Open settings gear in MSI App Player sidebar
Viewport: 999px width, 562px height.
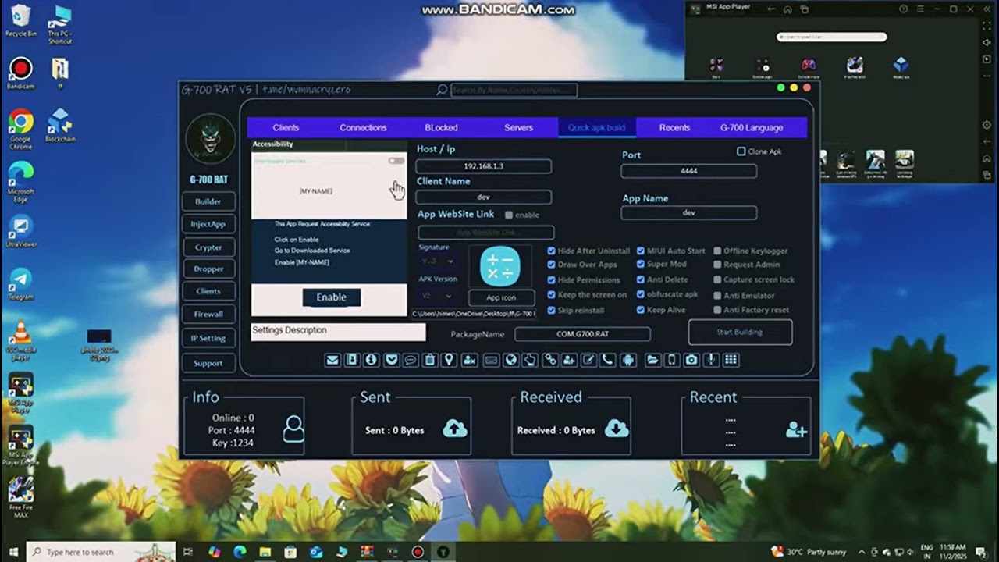tap(987, 125)
